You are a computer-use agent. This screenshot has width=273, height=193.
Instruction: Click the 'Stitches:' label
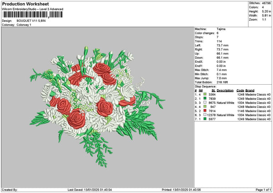(x=254, y=3)
